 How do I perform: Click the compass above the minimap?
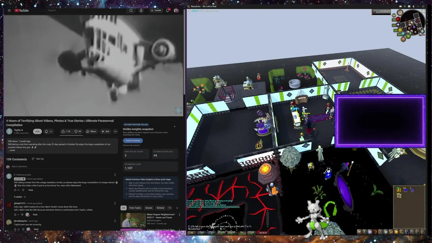[x=400, y=12]
